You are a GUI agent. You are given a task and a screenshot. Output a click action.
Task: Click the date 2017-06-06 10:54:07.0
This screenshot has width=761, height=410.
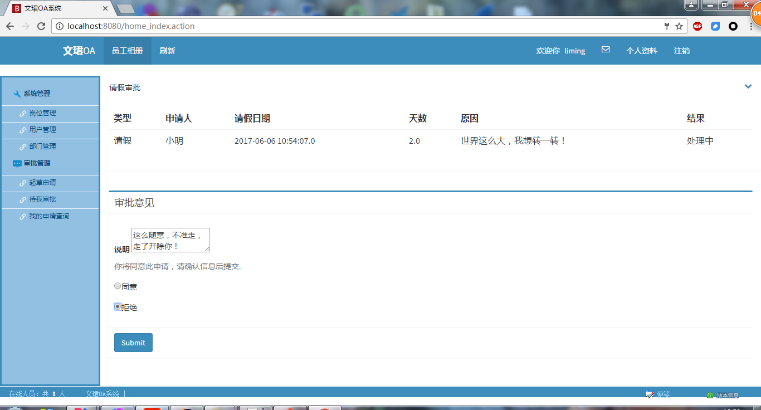(x=275, y=141)
